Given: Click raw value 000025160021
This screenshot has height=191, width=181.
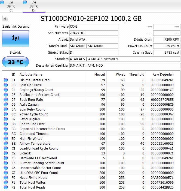Looking at the screenshot, I should [x=162, y=144].
